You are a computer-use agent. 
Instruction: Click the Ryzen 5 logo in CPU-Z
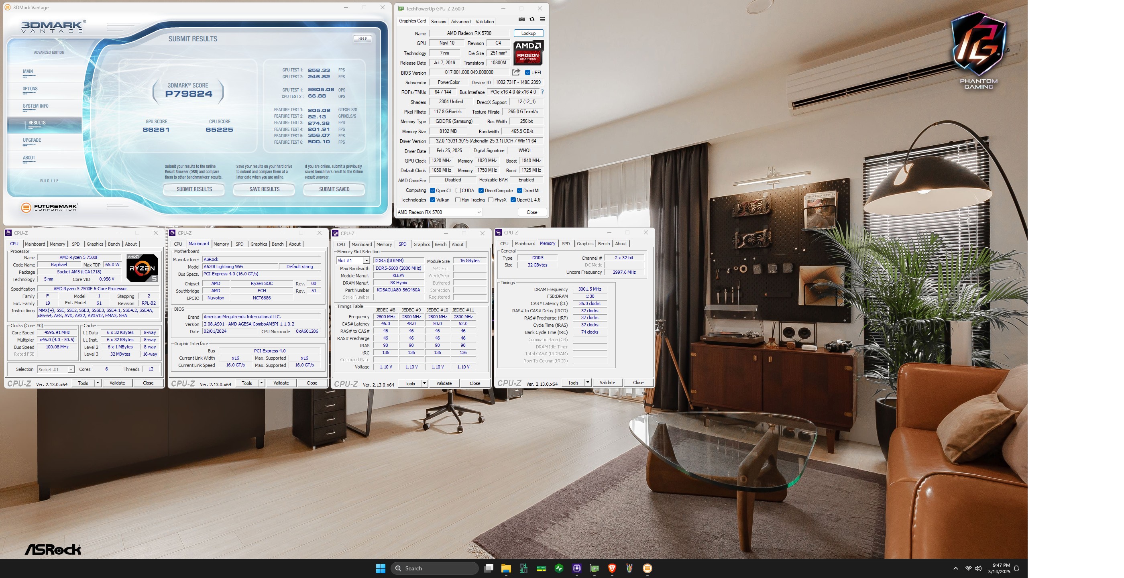coord(142,268)
